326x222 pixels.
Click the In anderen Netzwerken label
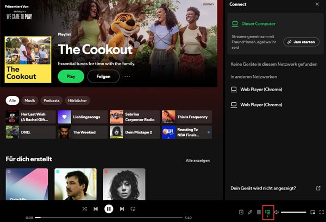click(254, 77)
